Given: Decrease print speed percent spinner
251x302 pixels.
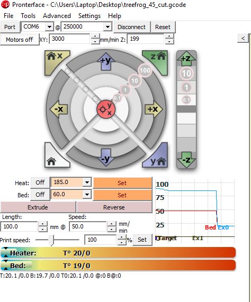Looking at the screenshot, I should tap(122, 242).
